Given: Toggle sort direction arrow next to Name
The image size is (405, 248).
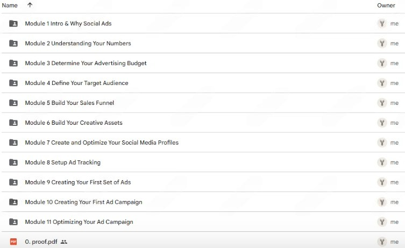Looking at the screenshot, I should pyautogui.click(x=30, y=5).
